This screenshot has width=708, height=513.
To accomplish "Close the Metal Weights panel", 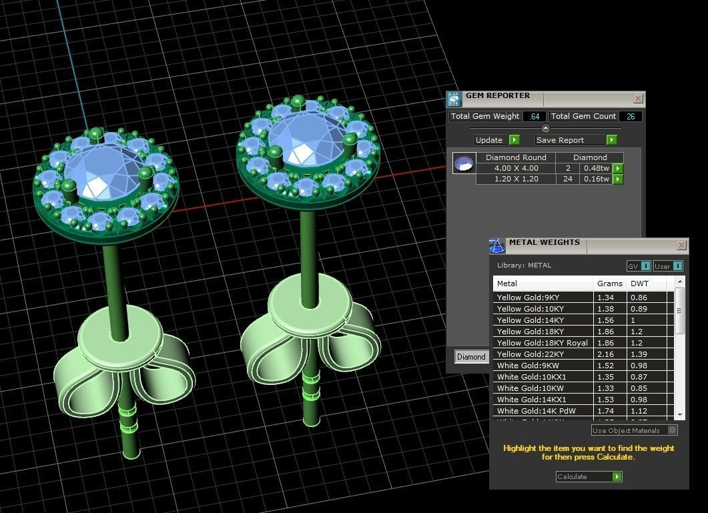I will tap(681, 245).
